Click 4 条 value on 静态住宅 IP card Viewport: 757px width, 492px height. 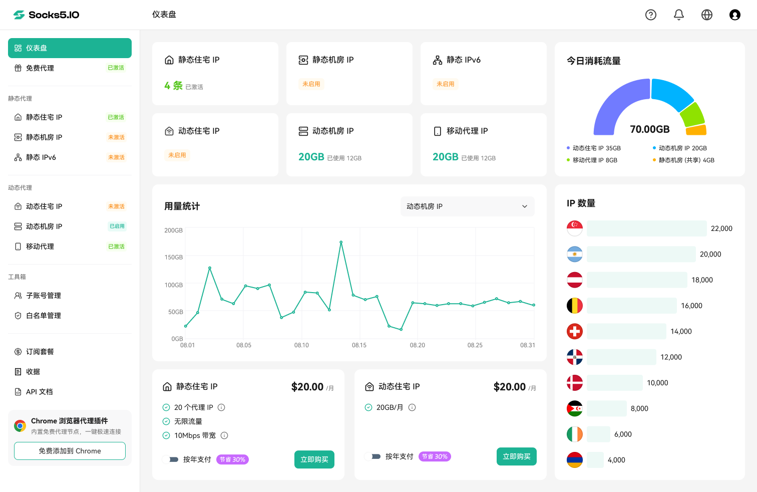[174, 86]
